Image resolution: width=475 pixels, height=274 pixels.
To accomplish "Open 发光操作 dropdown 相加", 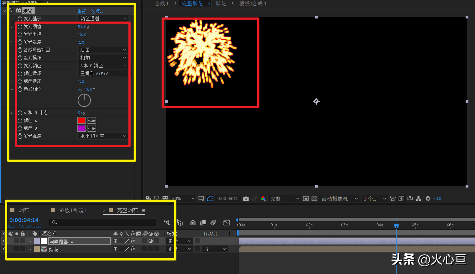I will 103,58.
